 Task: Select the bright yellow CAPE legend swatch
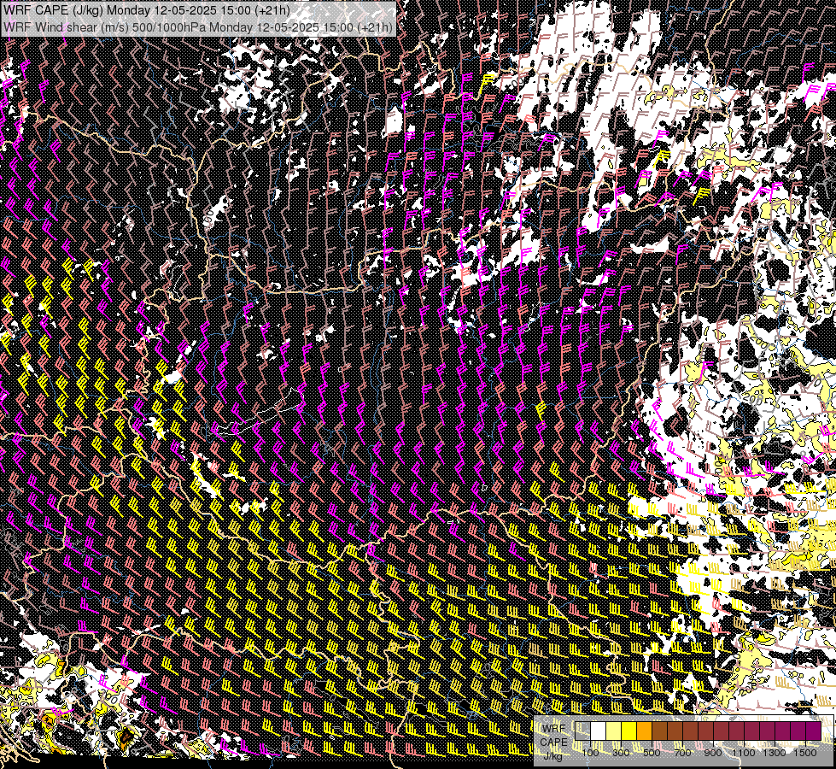coord(629,731)
